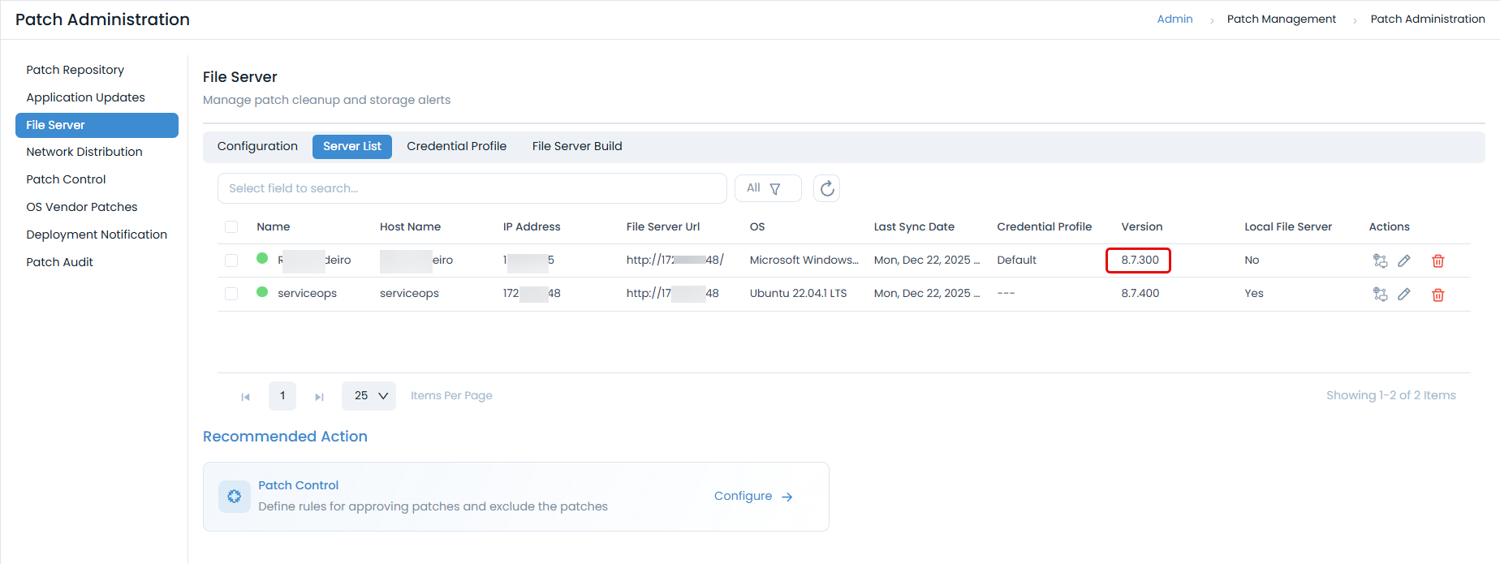Navigate to Admin breadcrumb link
1500x564 pixels.
(1175, 19)
